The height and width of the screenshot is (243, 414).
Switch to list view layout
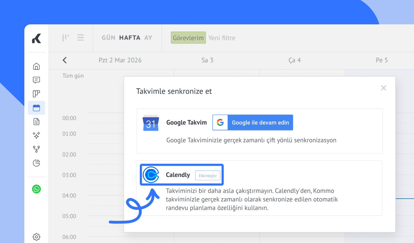80,38
